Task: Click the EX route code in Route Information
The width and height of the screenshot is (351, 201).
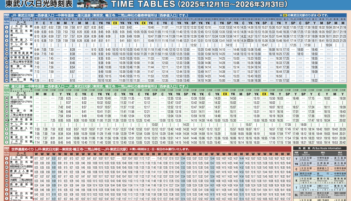Action: click(x=296, y=174)
